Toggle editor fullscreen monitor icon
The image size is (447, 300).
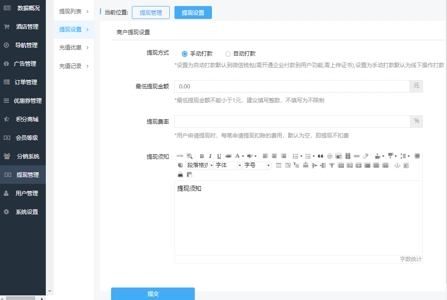coord(417,156)
